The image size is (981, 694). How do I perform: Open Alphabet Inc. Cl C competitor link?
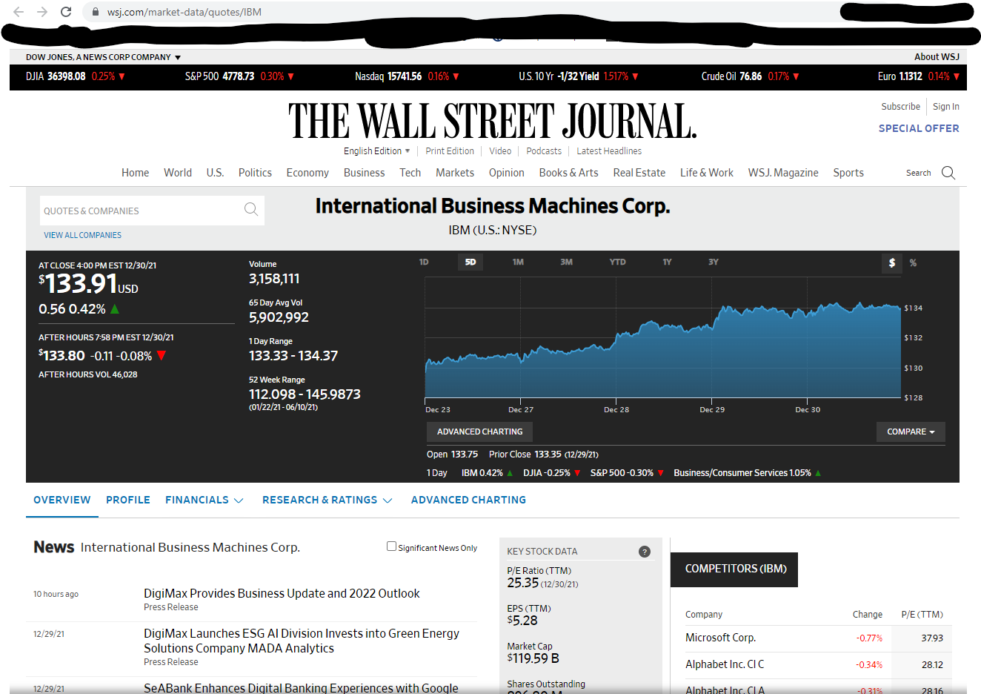(x=725, y=664)
